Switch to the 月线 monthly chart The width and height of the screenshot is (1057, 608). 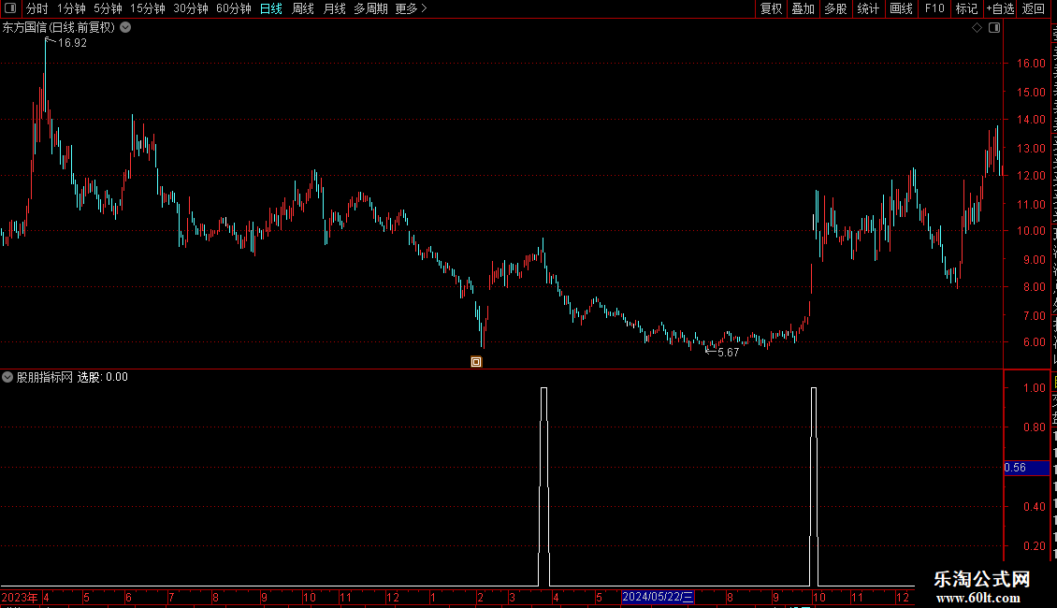(x=334, y=8)
